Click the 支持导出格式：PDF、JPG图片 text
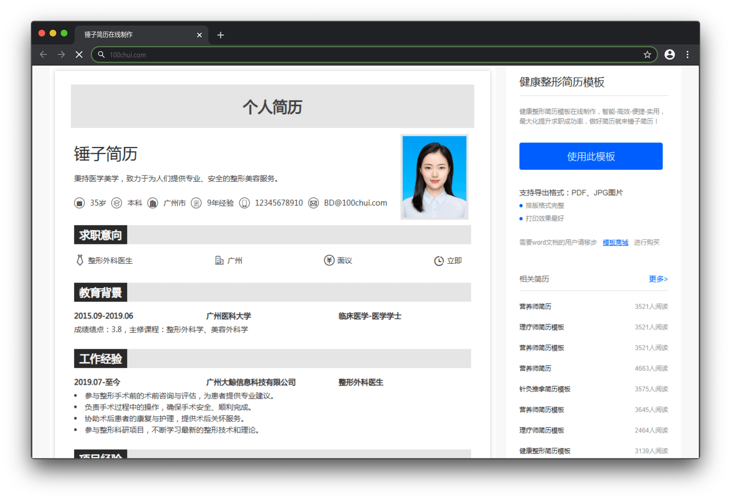Viewport: 731px width, 500px height. (x=571, y=192)
